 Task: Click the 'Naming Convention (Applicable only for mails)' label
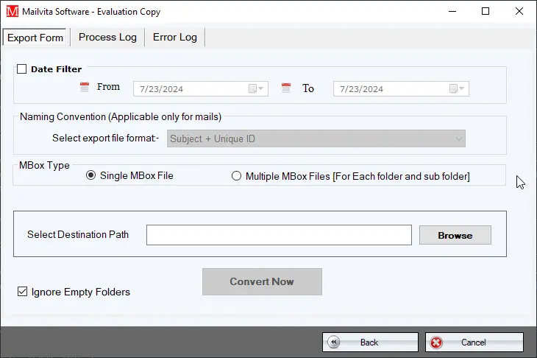tap(121, 116)
